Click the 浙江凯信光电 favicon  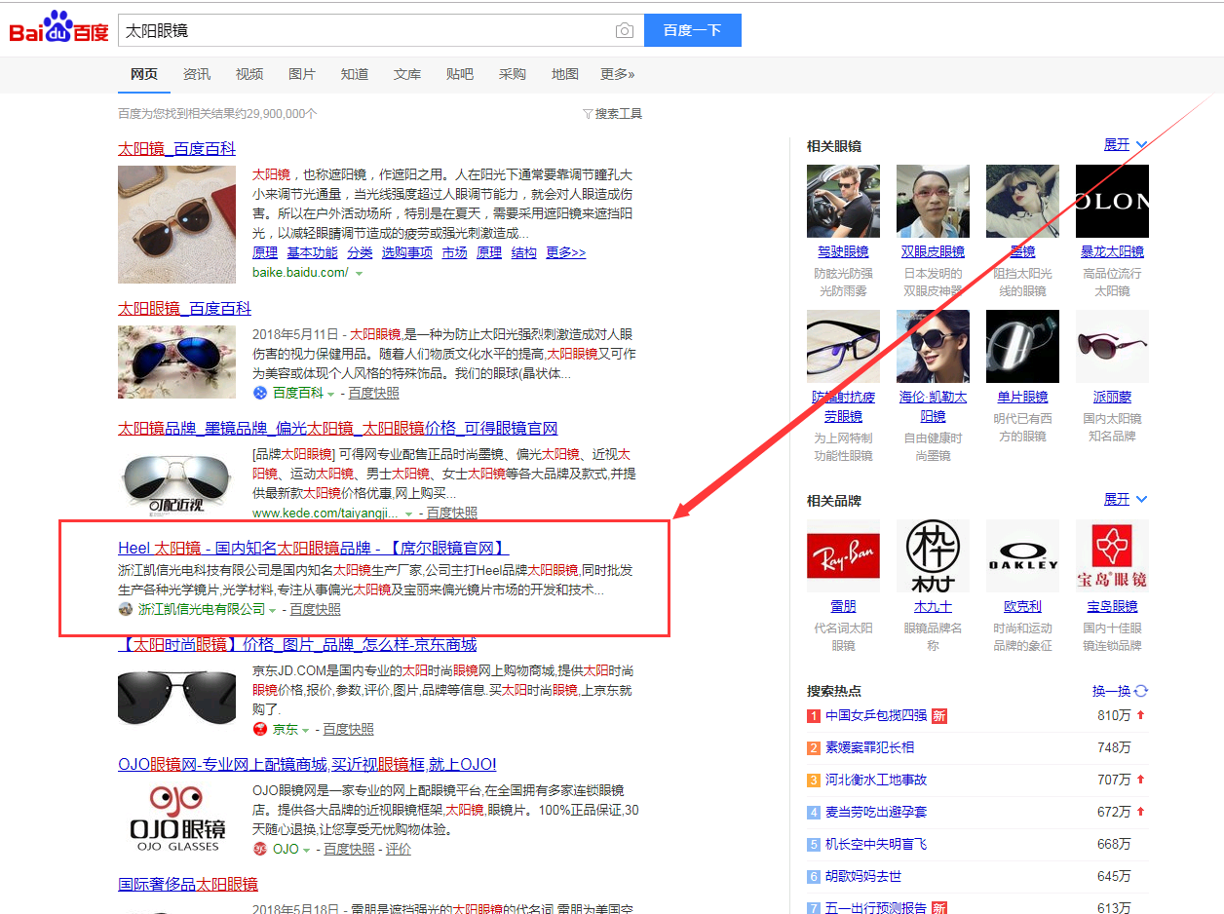click(x=126, y=609)
